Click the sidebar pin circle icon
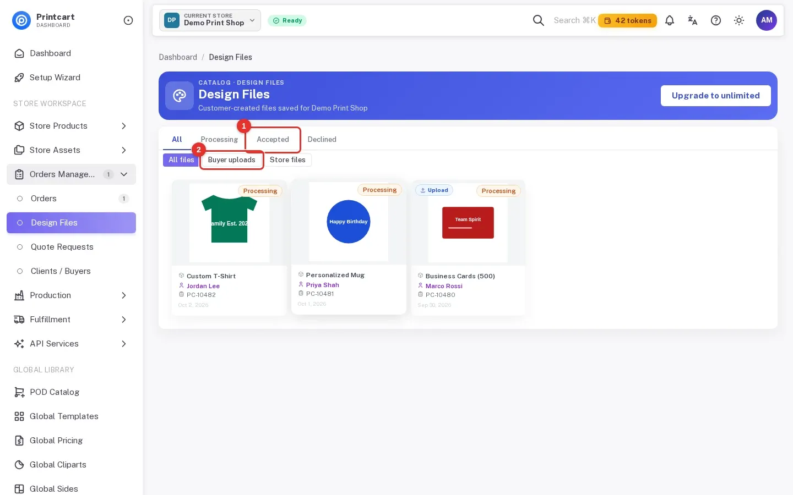Screen dimensions: 793x495 point(128,20)
